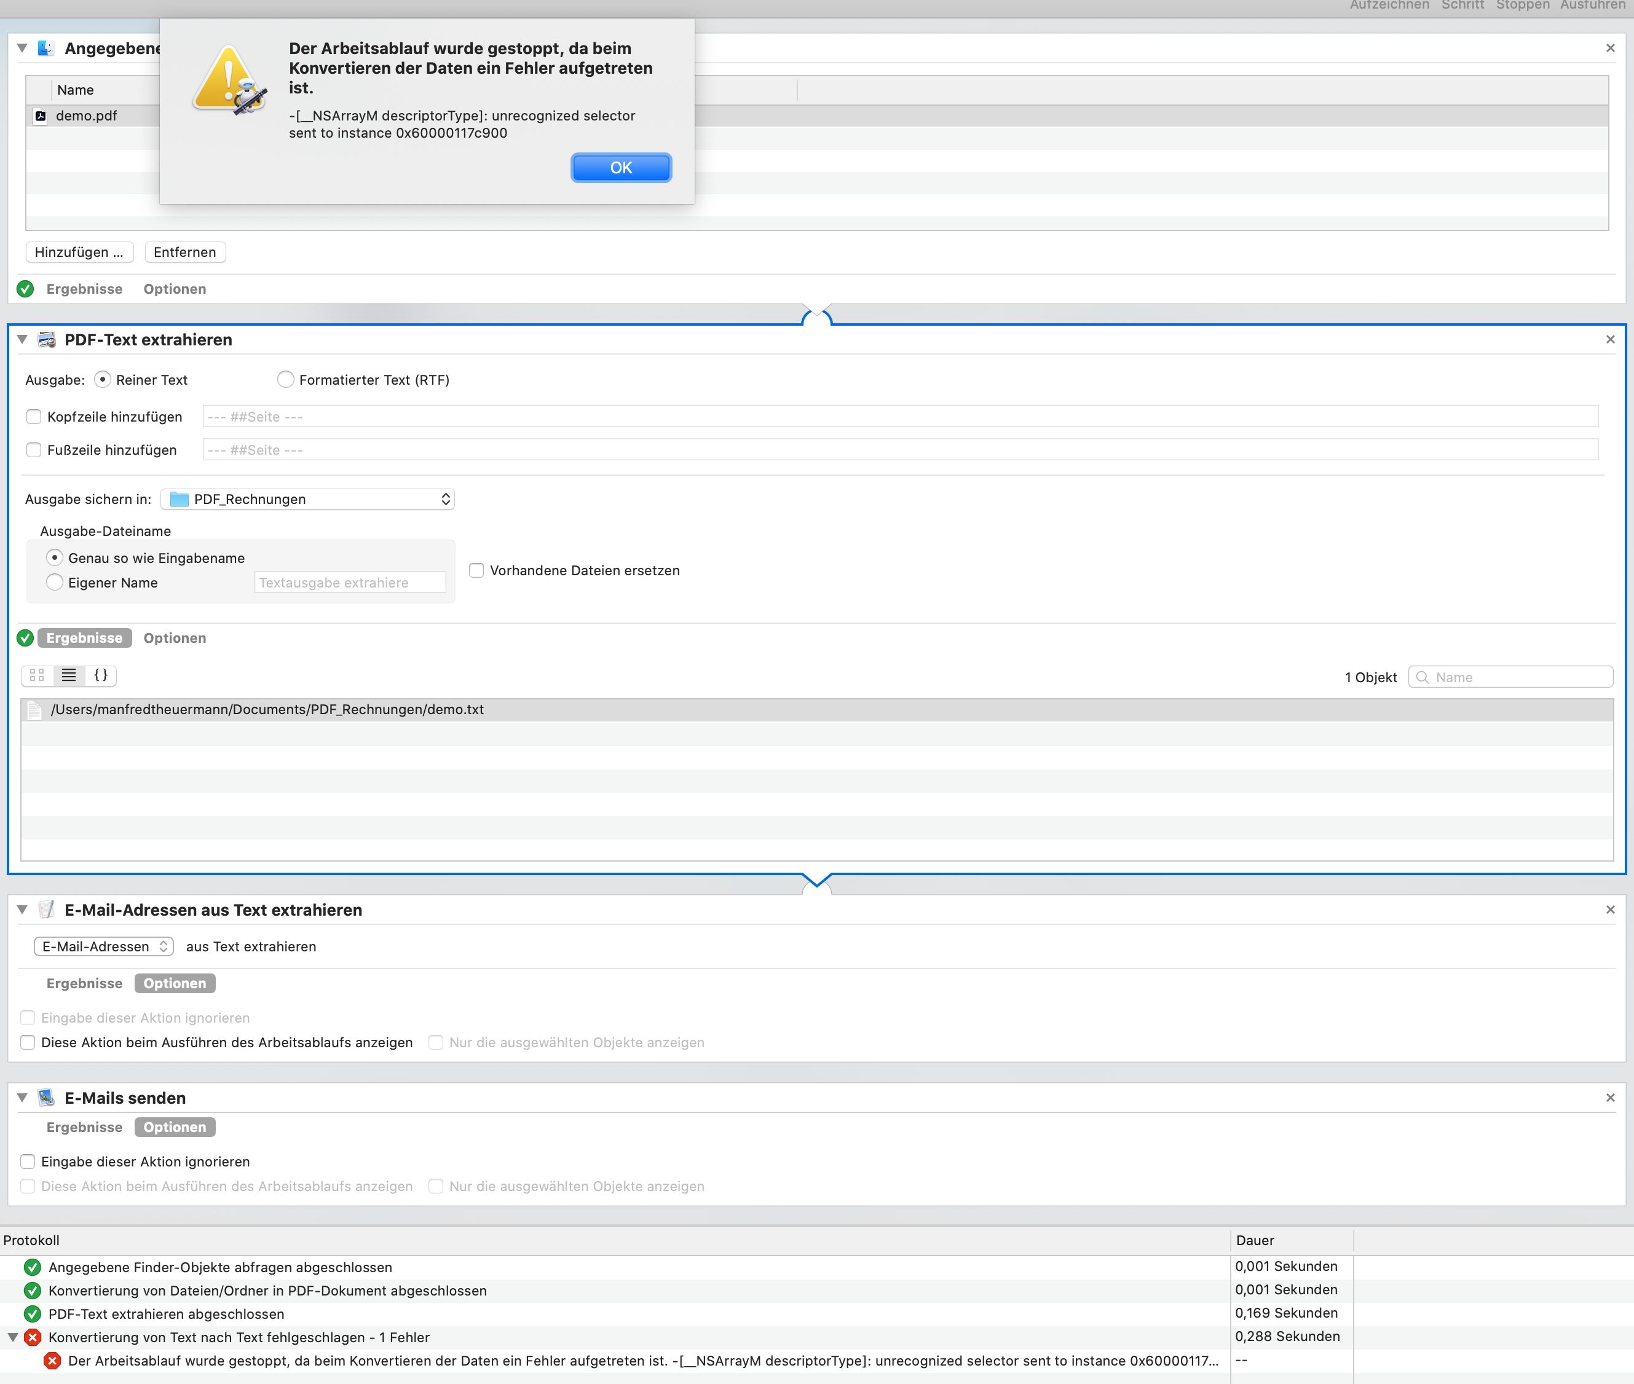
Task: Click Ausführen in the toolbar
Action: coord(1592,5)
